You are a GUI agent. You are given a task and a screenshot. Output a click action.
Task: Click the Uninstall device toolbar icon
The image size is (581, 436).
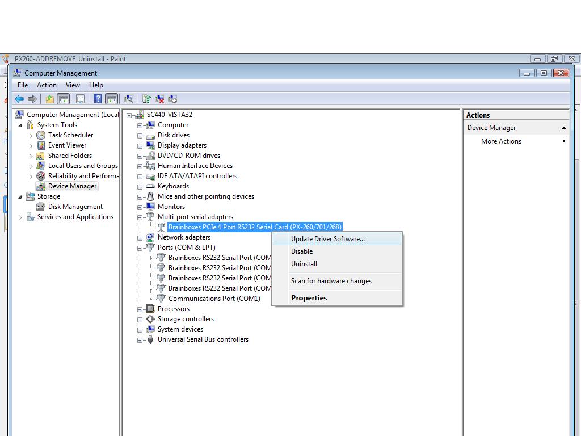159,98
